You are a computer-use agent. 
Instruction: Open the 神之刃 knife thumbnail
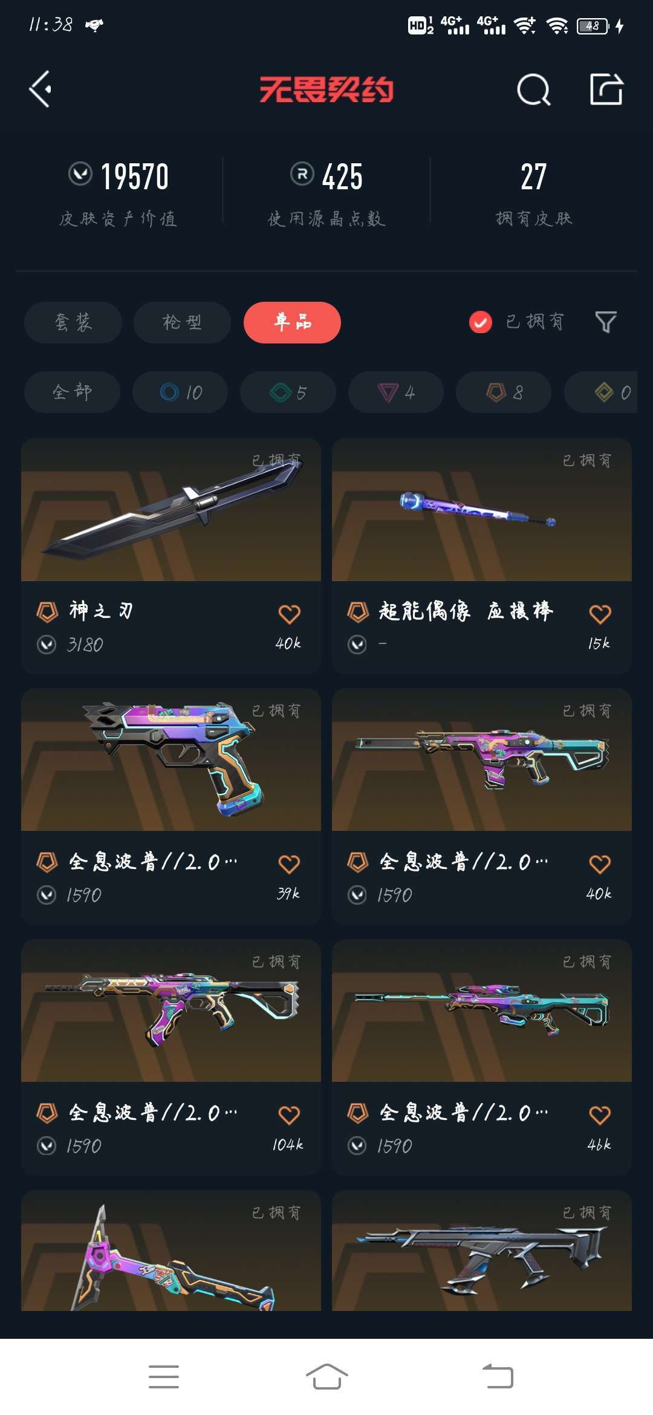coord(171,510)
